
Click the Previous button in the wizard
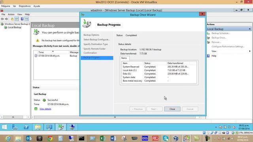(x=137, y=109)
